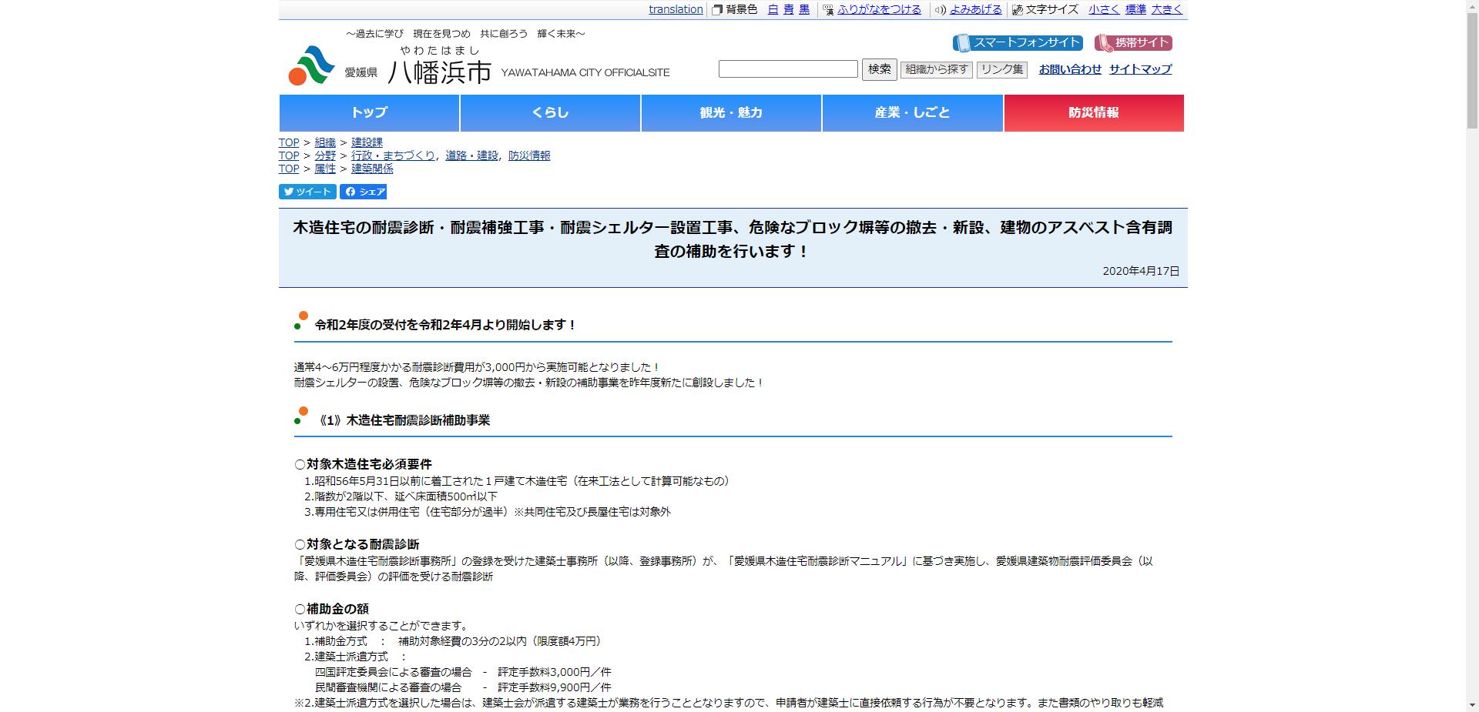Screen dimensions: 1479x712
Task: Select the Twitter tweet icon
Action: tap(287, 192)
